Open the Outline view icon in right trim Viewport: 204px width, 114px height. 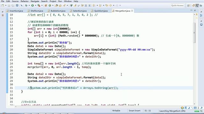click(201, 16)
